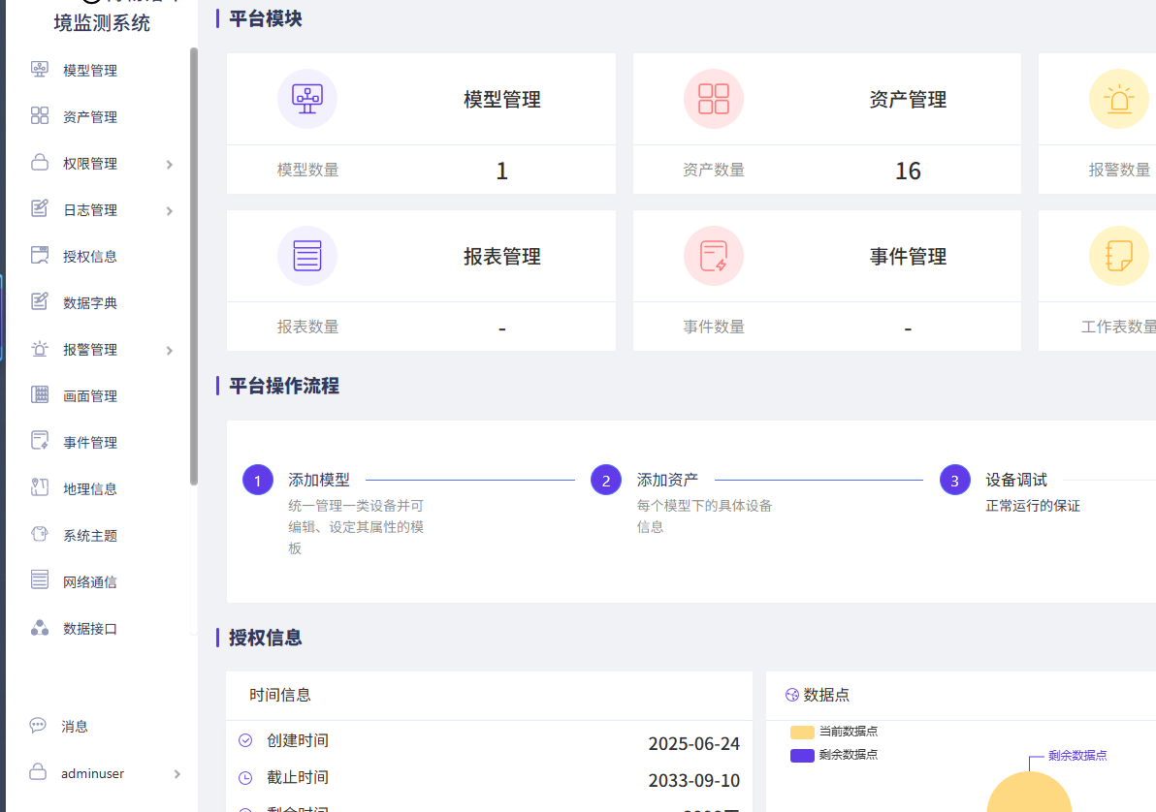Open 画面管理 in the sidebar
This screenshot has width=1156, height=812.
(90, 396)
